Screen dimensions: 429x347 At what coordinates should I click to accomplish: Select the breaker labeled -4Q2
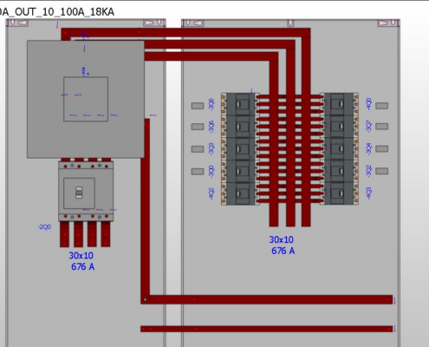[x=240, y=193]
